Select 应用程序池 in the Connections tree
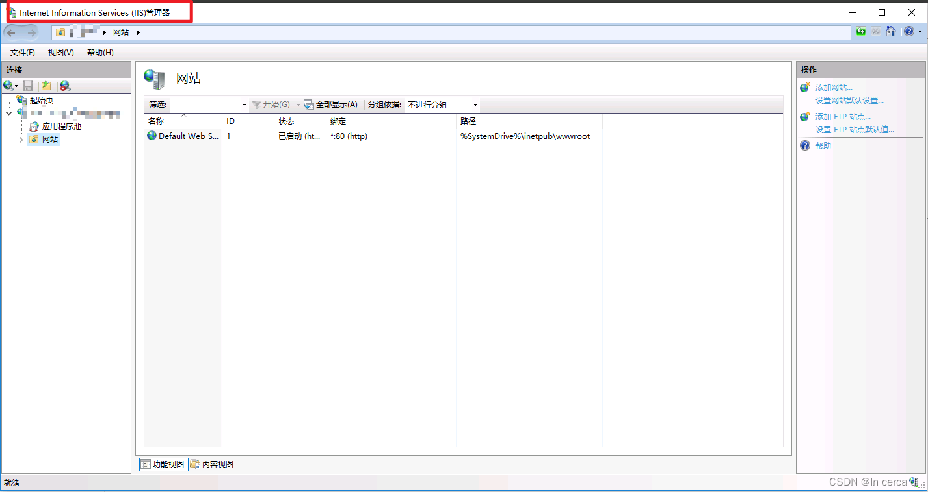 point(62,127)
